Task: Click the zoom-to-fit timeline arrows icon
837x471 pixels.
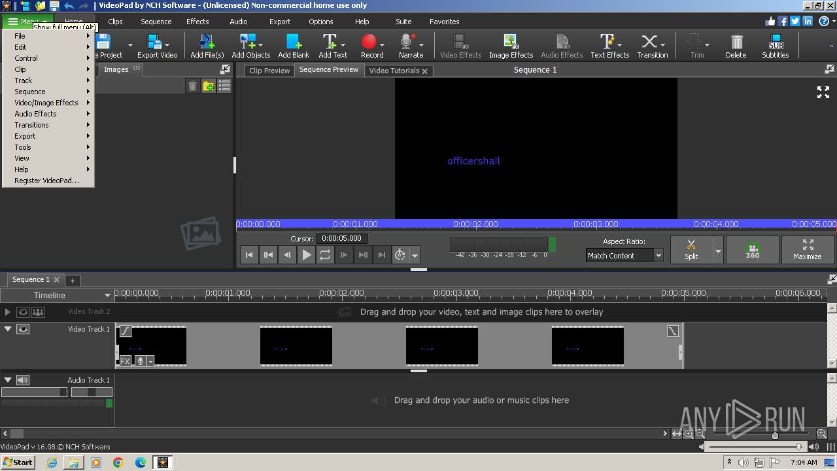Action: click(x=677, y=434)
